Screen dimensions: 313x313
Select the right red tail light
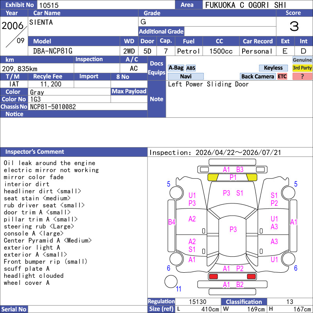251,277
